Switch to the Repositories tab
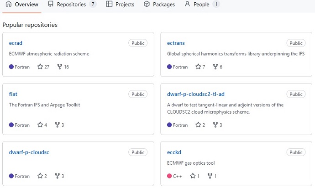The image size is (315, 188). click(72, 5)
